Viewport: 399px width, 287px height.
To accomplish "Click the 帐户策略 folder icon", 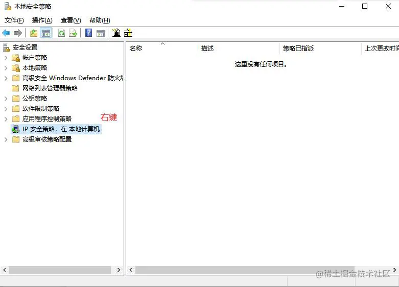I will (x=16, y=58).
